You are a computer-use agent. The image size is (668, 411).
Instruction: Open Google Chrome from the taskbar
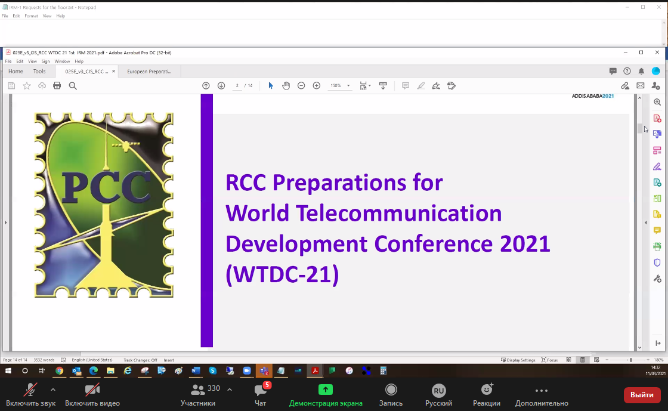point(59,370)
